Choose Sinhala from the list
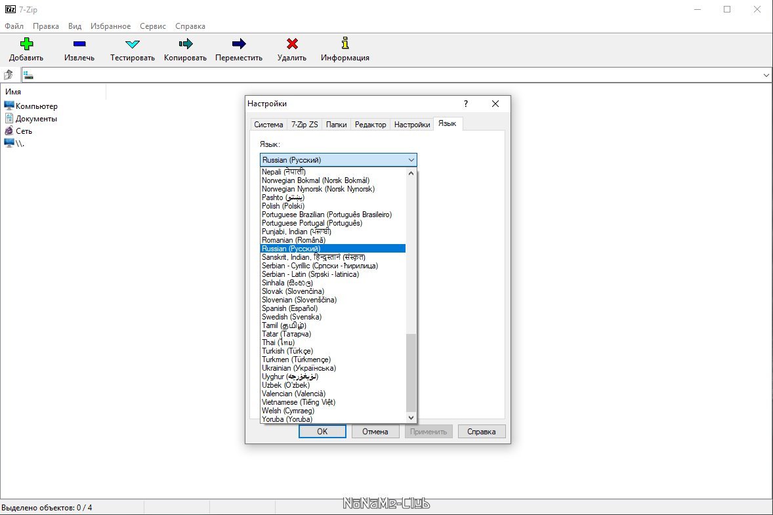 [x=333, y=283]
